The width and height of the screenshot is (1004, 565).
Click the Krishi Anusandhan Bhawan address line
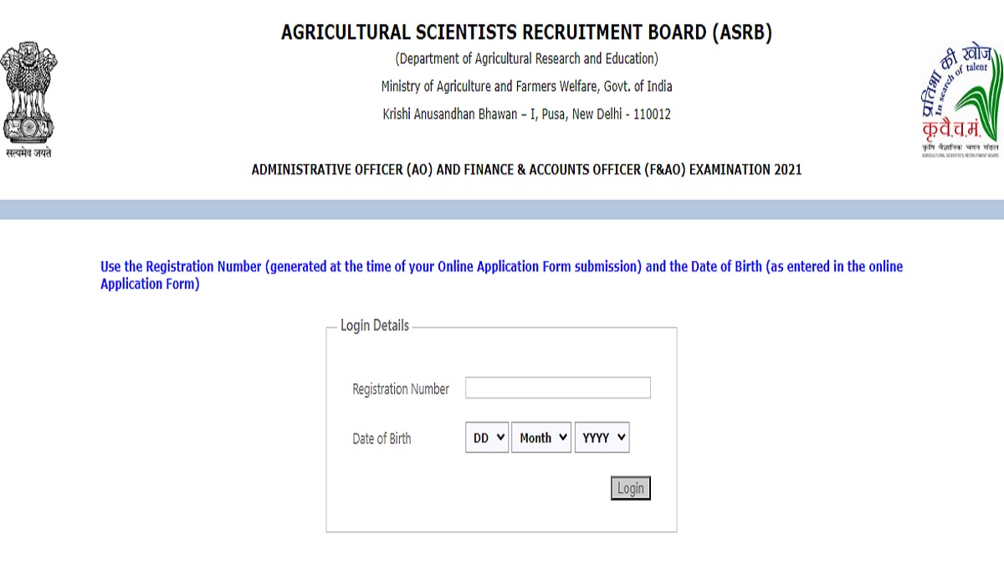point(526,114)
